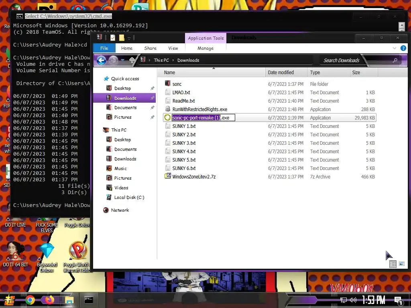Switch to the Share ribbon tab
Viewport: 411px width, 308px height.
tap(150, 48)
